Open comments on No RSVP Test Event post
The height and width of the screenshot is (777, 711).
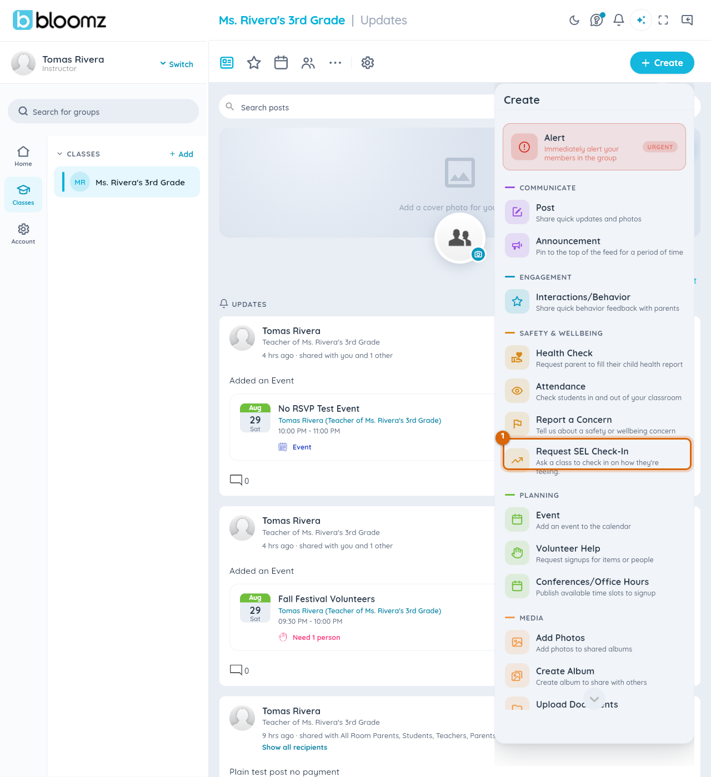pyautogui.click(x=239, y=480)
